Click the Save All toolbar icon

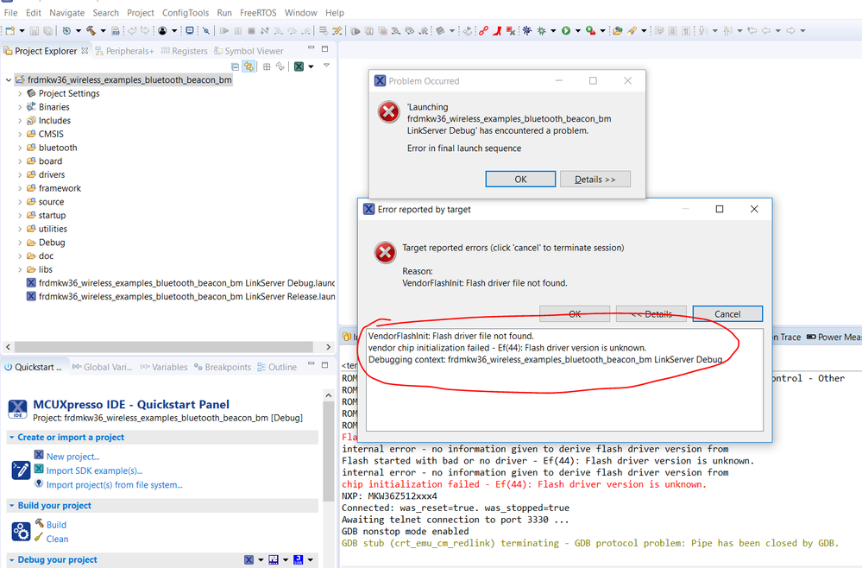pyautogui.click(x=47, y=31)
